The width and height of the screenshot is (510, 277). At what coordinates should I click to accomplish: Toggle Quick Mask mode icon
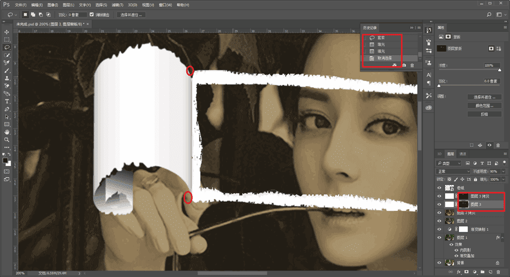coord(6,172)
